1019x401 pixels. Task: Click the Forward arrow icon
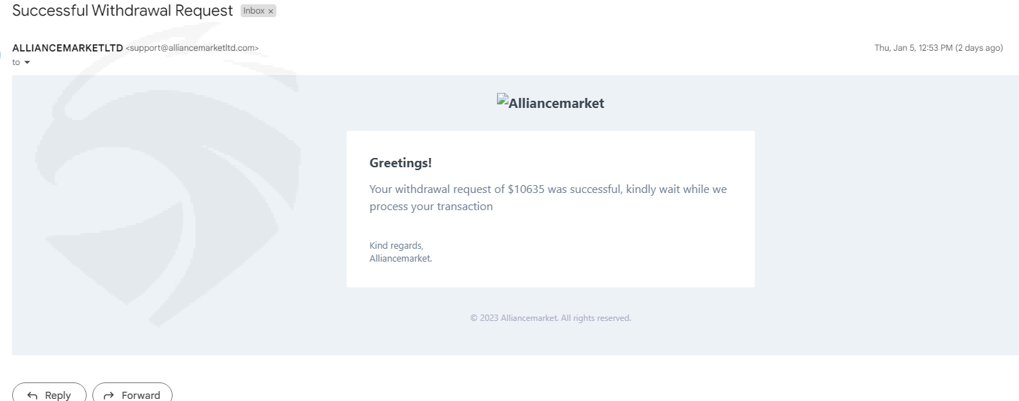click(109, 395)
